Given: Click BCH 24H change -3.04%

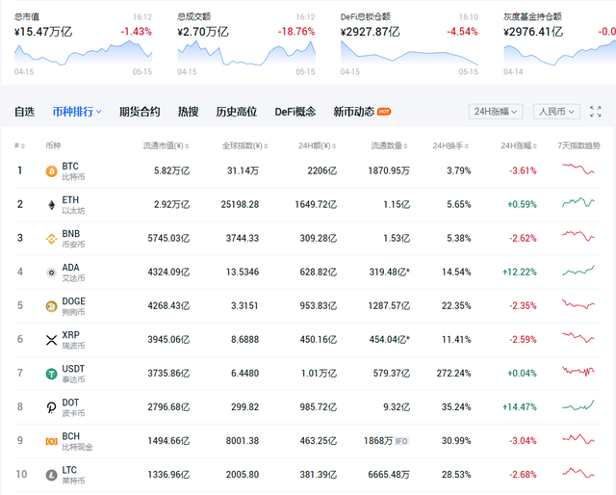Looking at the screenshot, I should click(523, 441).
